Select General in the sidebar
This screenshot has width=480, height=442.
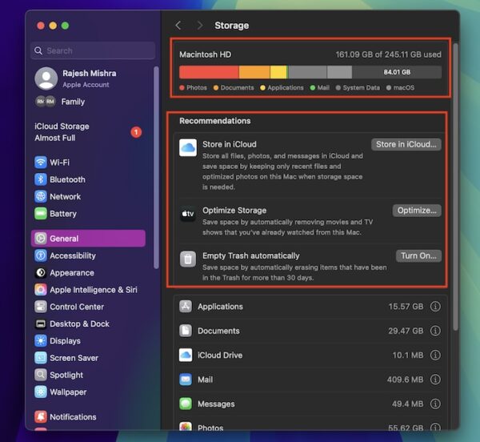point(88,239)
